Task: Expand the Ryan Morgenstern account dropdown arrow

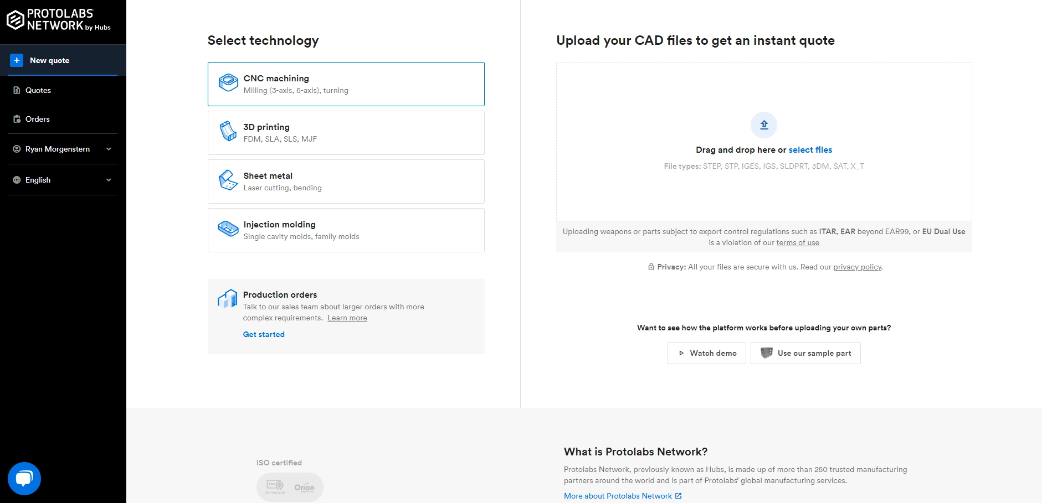Action: pos(109,149)
